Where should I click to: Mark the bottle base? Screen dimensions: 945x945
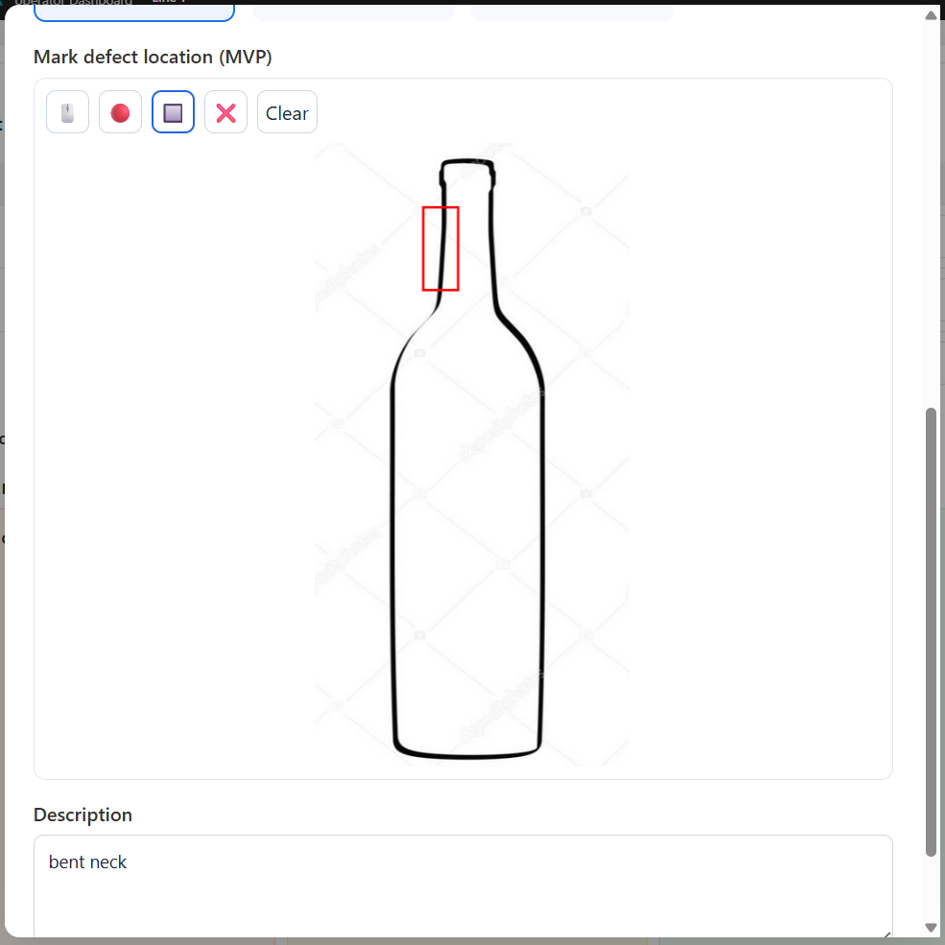(467, 753)
